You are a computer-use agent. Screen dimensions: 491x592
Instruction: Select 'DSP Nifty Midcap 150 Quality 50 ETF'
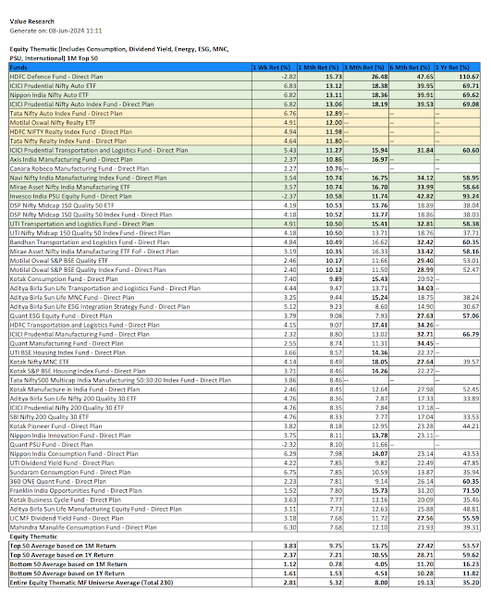[x=62, y=205]
